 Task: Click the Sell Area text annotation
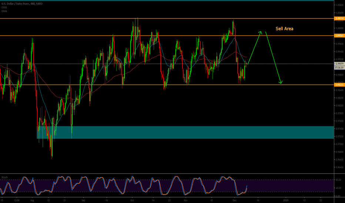[x=284, y=28]
